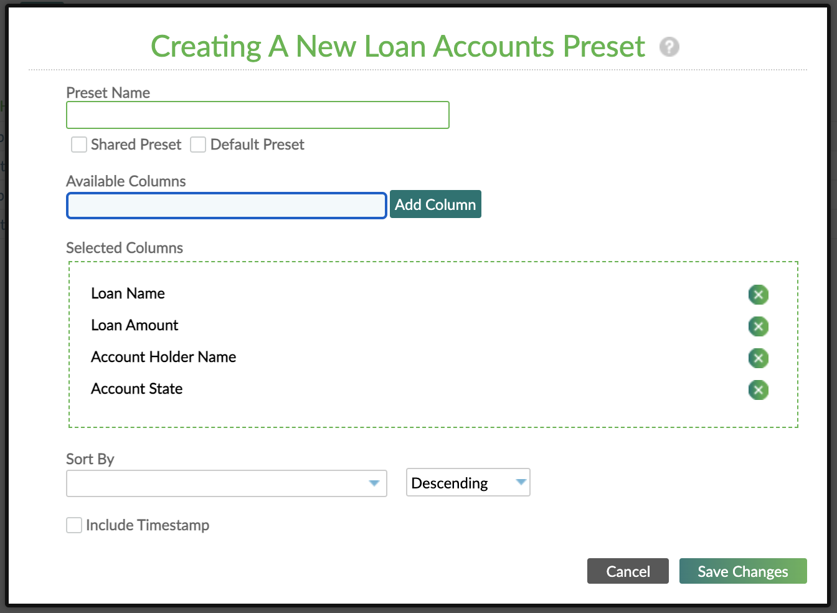837x613 pixels.
Task: Remove the Loan Amount column
Action: tap(759, 326)
